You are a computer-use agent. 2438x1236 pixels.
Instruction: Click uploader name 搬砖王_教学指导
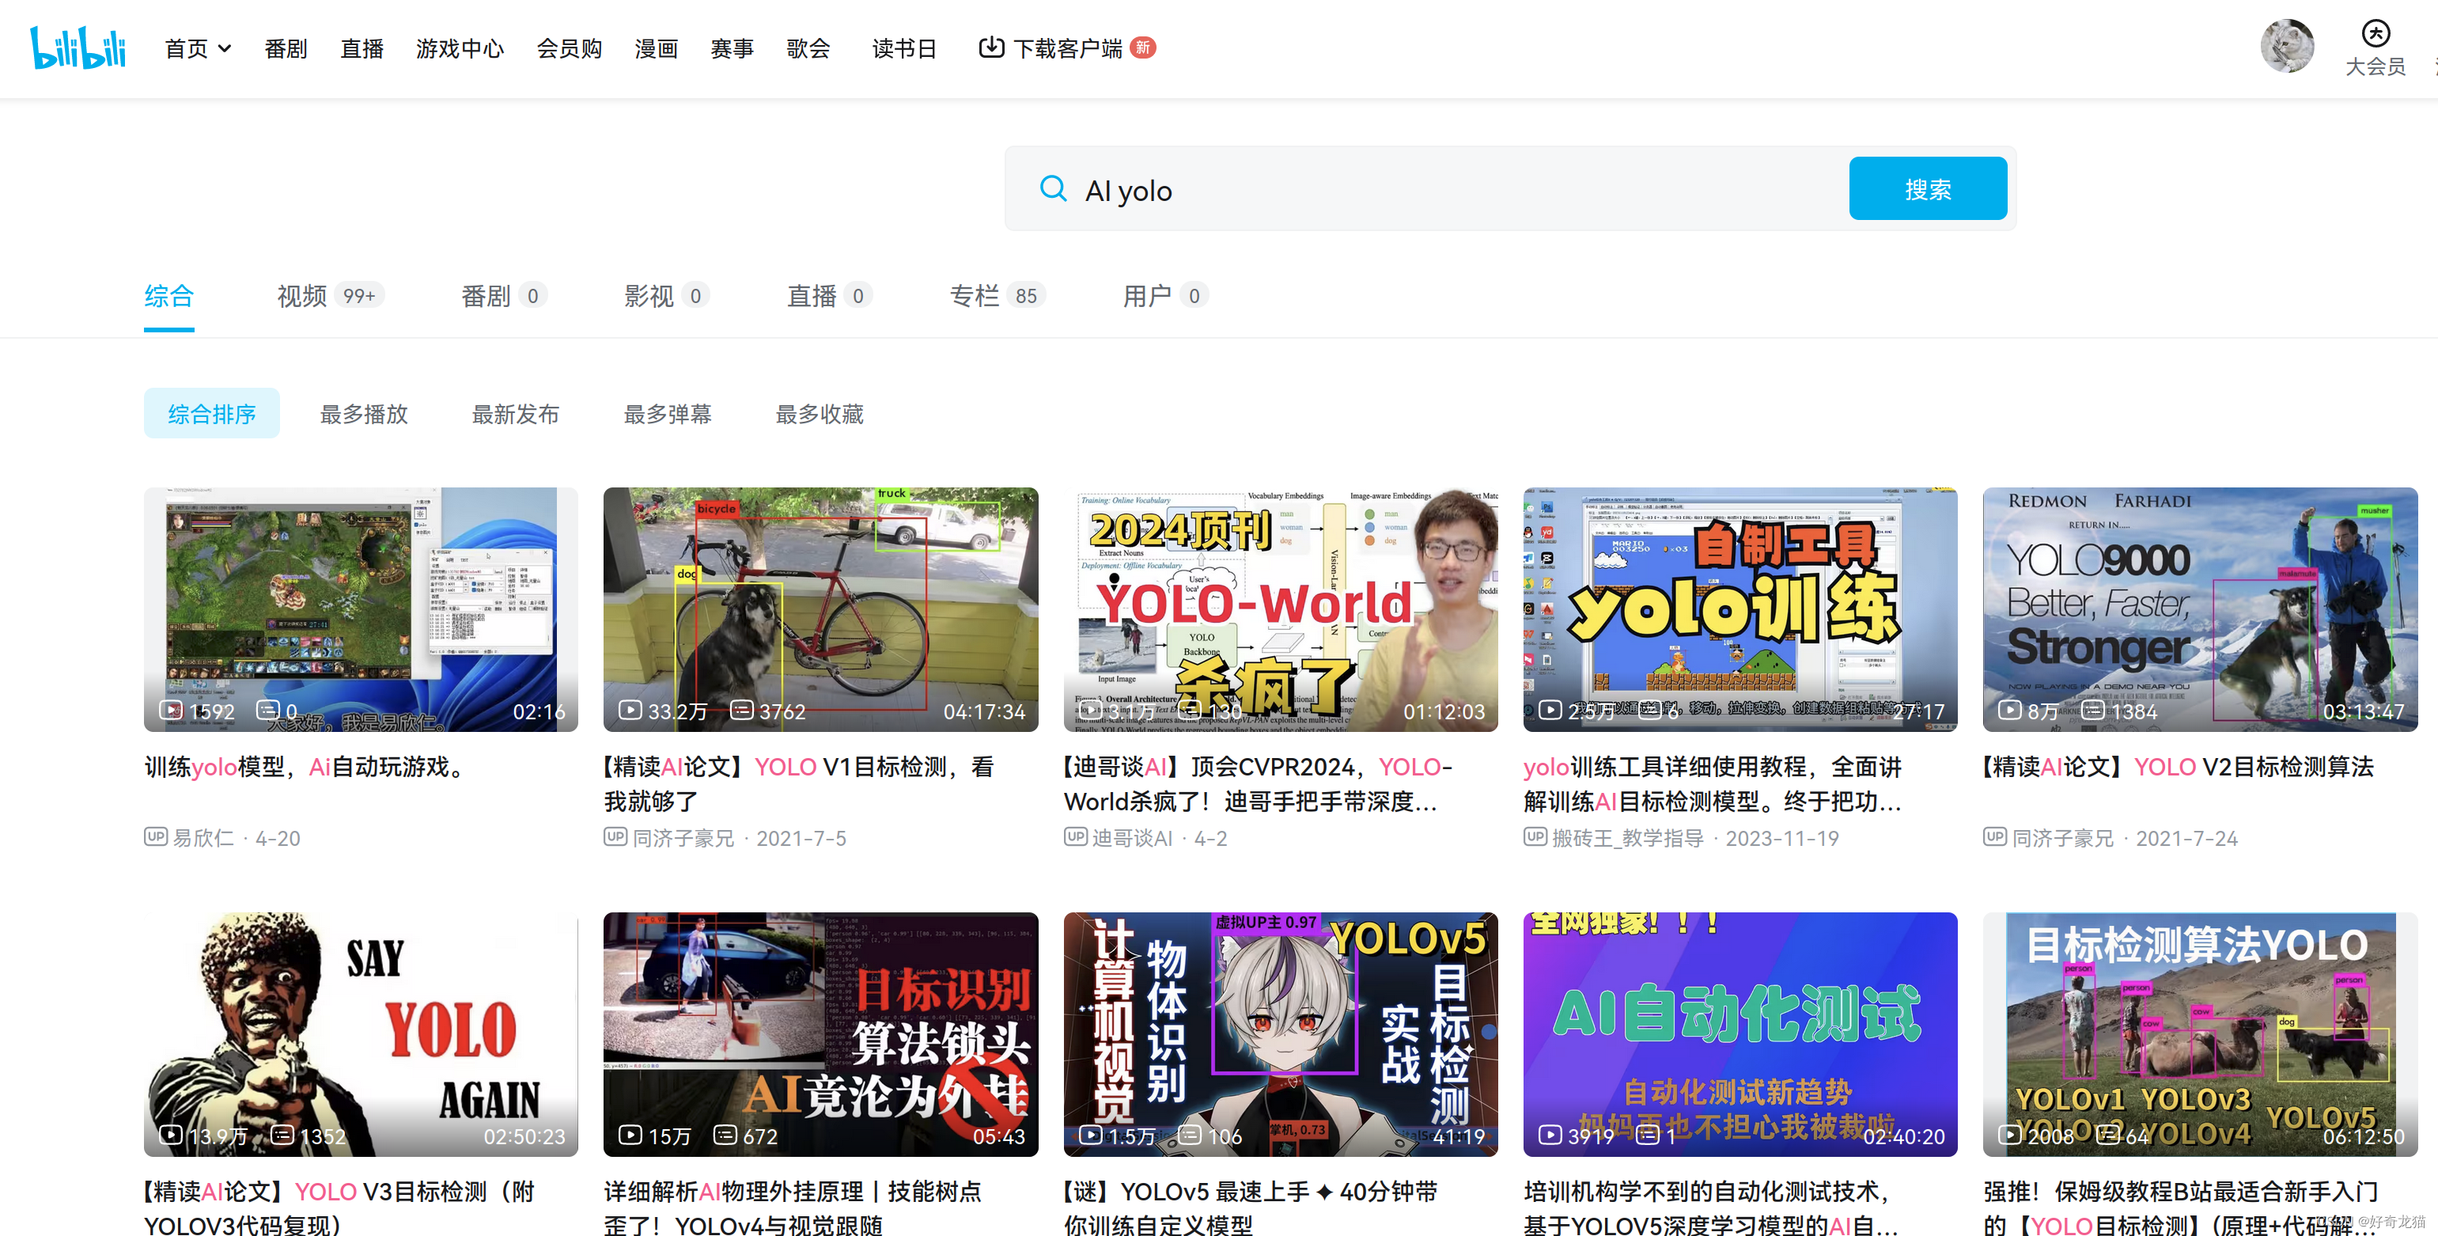pyautogui.click(x=1628, y=837)
